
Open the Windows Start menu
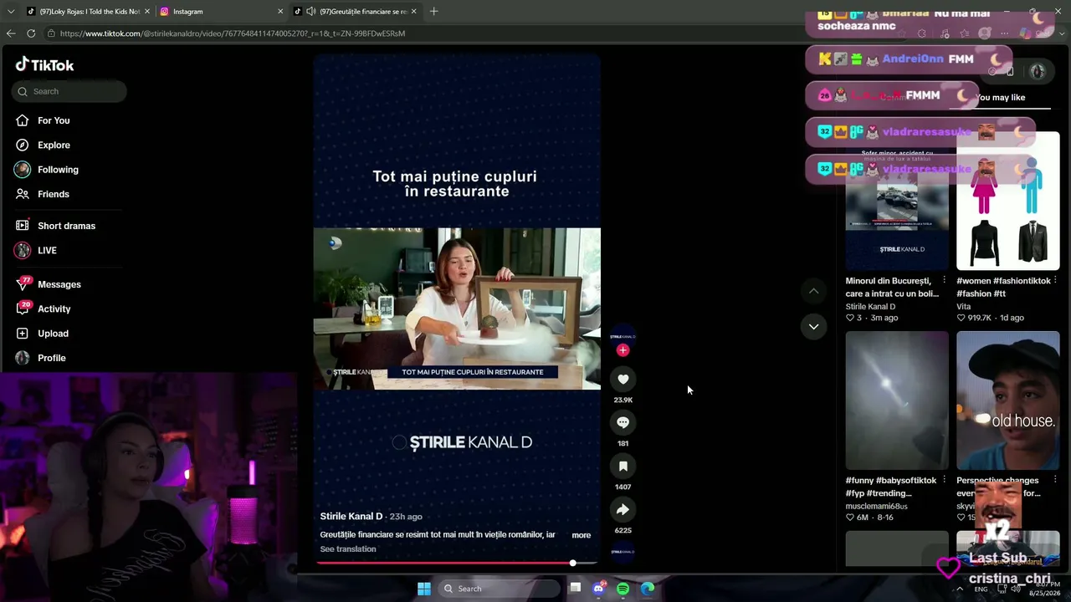424,589
